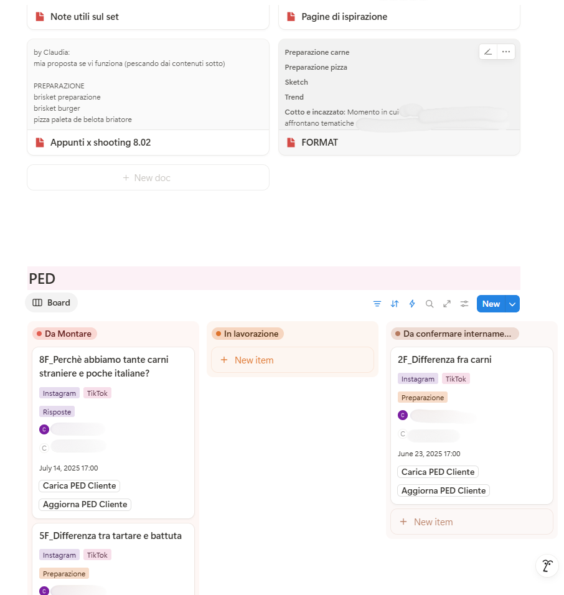The width and height of the screenshot is (564, 595).
Task: Click the Preparazione tag in 5F card
Action: coord(64,574)
